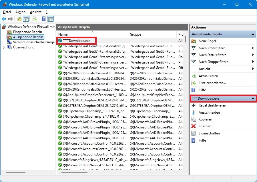
Task: Click the Nach Gruppe filtern funnel icon
Action: pos(194,62)
